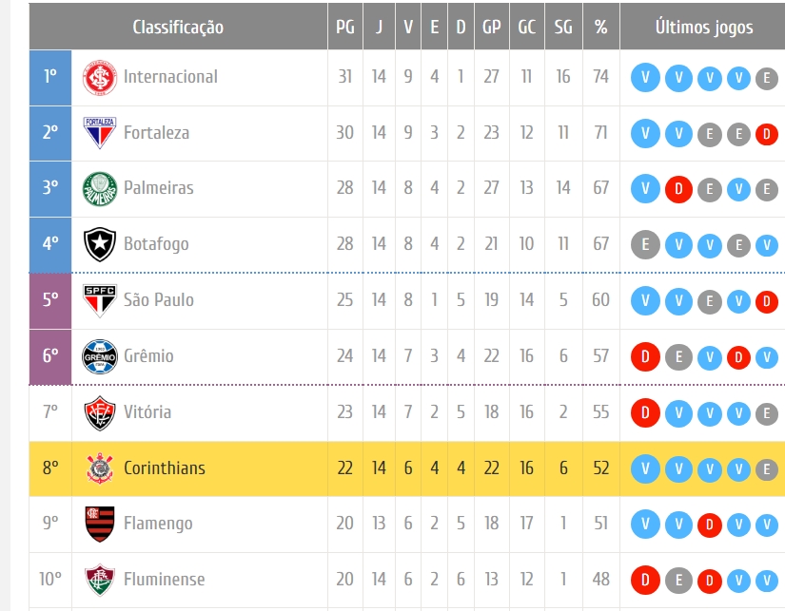Click the Internacional club crest
785x611 pixels.
pos(100,77)
